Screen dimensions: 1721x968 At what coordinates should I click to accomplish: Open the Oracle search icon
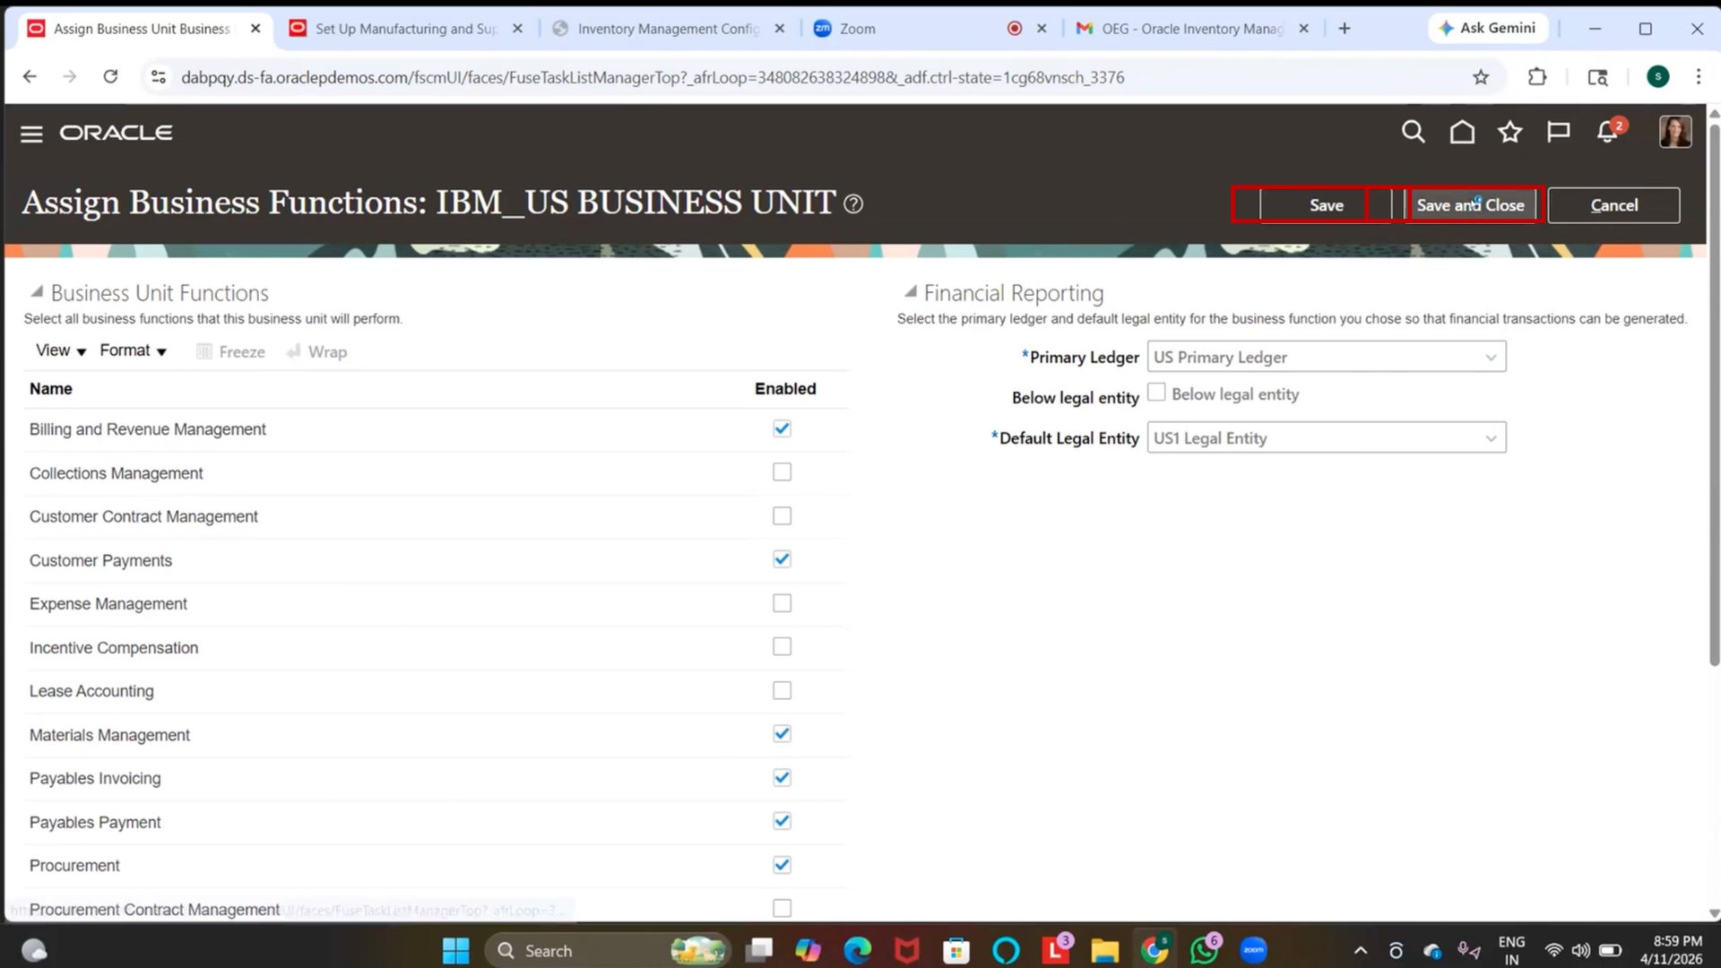point(1413,133)
